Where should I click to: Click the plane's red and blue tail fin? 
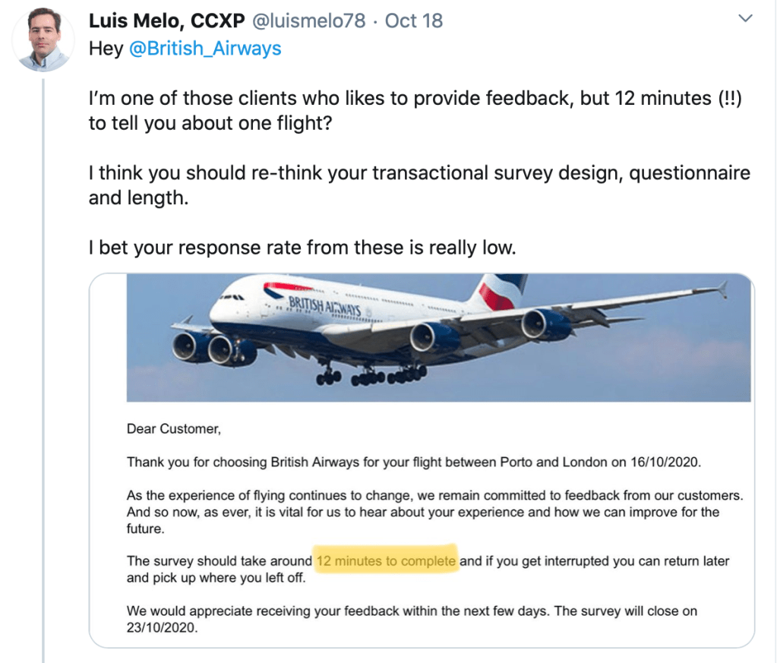pyautogui.click(x=500, y=291)
